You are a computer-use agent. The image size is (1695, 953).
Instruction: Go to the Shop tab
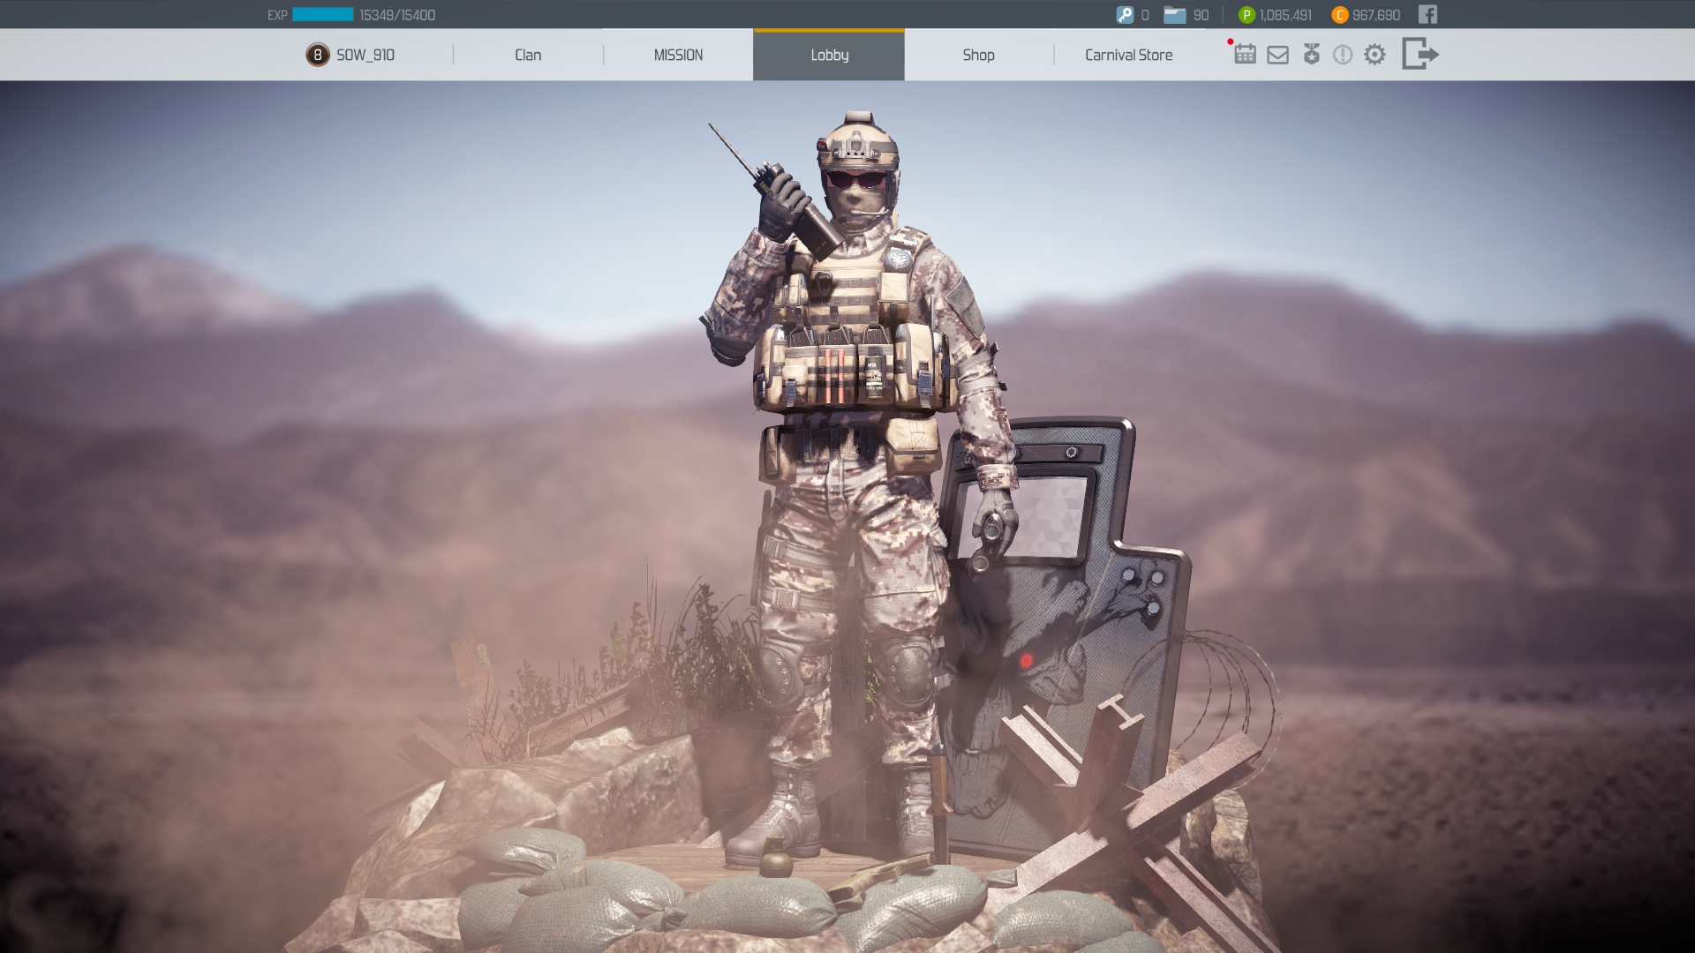tap(978, 55)
